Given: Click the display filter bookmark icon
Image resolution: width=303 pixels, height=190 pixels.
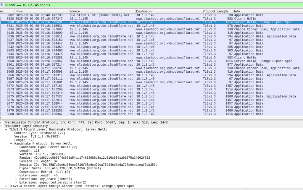Looking at the screenshot, I should (2, 5).
